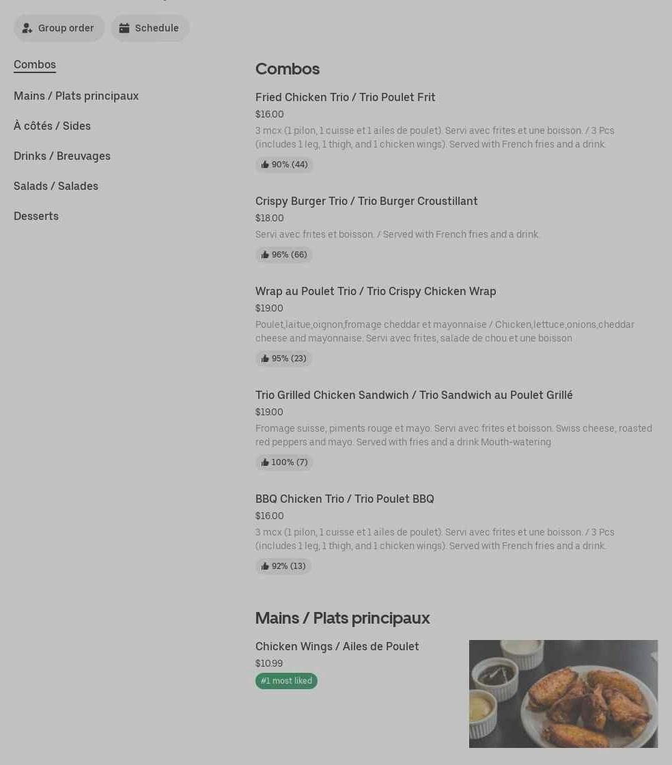Viewport: 672px width, 765px height.
Task: Go to Mains / Plats principaux category
Action: (x=76, y=96)
